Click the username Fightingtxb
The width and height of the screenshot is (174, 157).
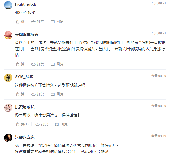pyautogui.click(x=25, y=5)
